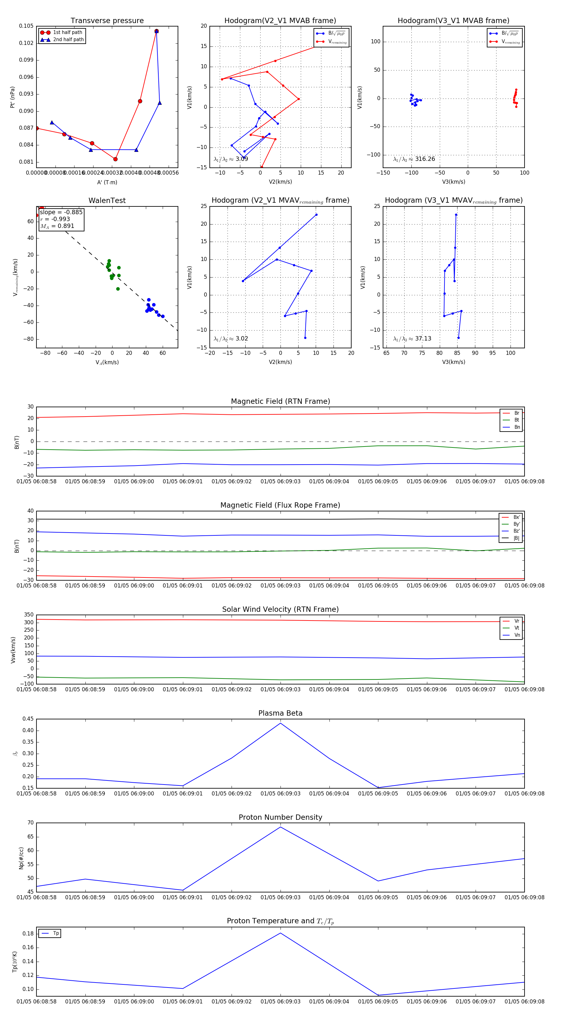Image resolution: width=561 pixels, height=1029 pixels.
Task: Click the eigenvalue ratio 37.13 annotation
Action: [412, 339]
